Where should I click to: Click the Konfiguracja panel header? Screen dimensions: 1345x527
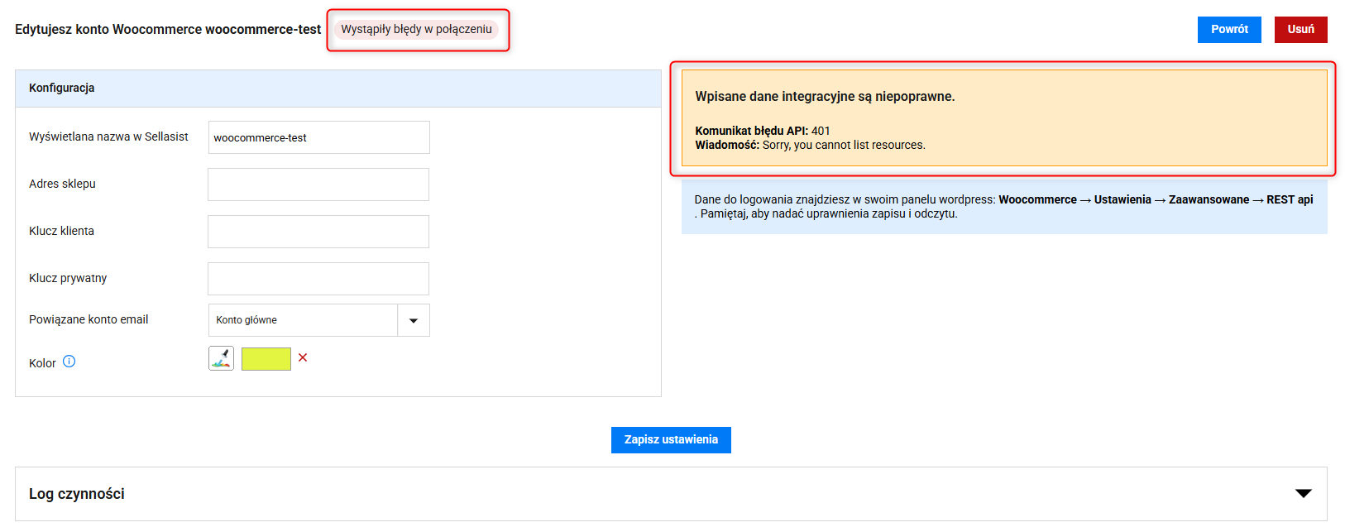pos(337,89)
